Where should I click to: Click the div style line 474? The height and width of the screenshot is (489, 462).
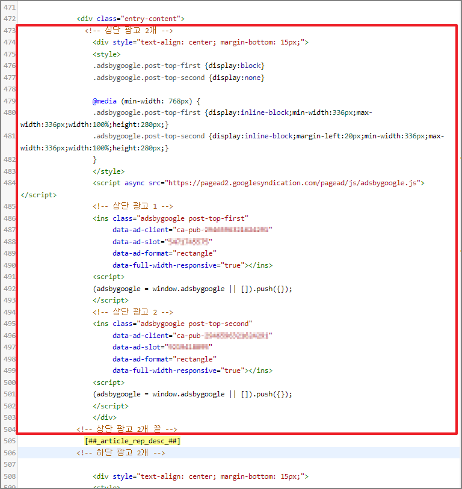[x=200, y=43]
